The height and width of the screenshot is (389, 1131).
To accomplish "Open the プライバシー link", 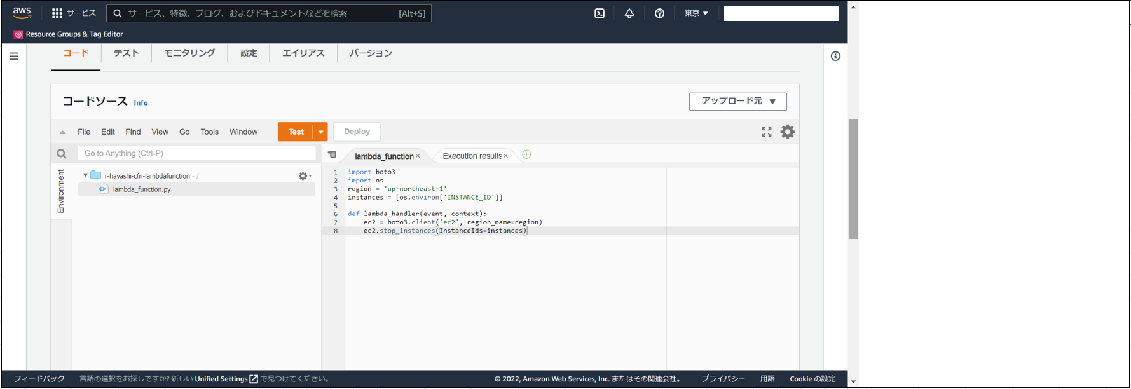I will point(723,379).
